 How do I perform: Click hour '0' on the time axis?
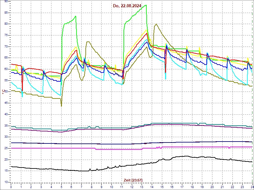tap(11, 187)
